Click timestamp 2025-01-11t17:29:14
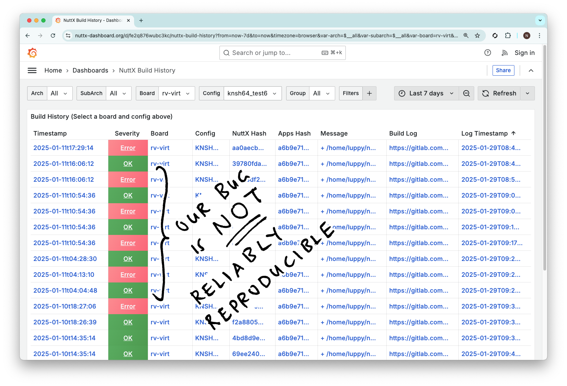Image resolution: width=567 pixels, height=386 pixels. tap(63, 148)
